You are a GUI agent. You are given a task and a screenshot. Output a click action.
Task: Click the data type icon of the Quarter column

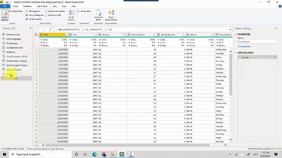coord(100,35)
